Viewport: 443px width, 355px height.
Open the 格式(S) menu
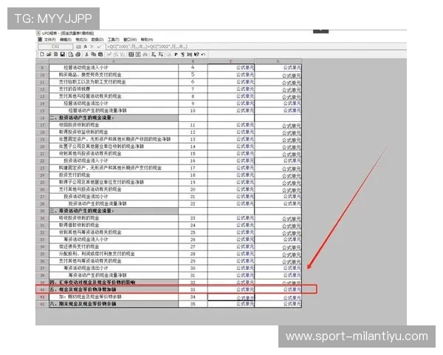click(81, 39)
